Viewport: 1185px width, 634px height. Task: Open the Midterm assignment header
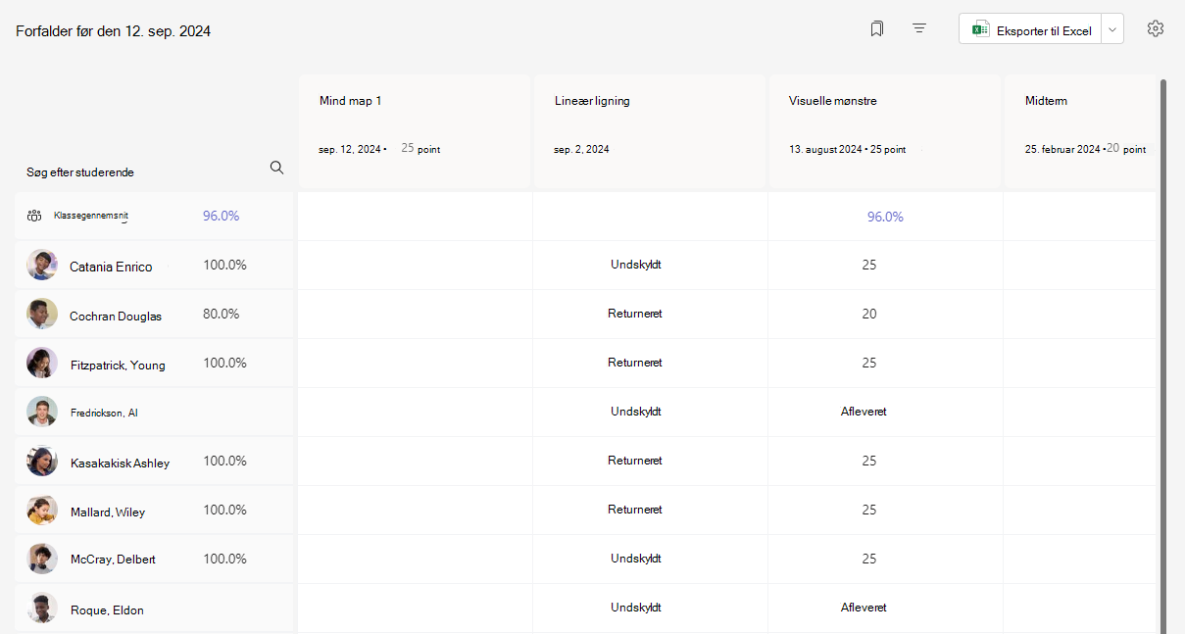(1081, 130)
